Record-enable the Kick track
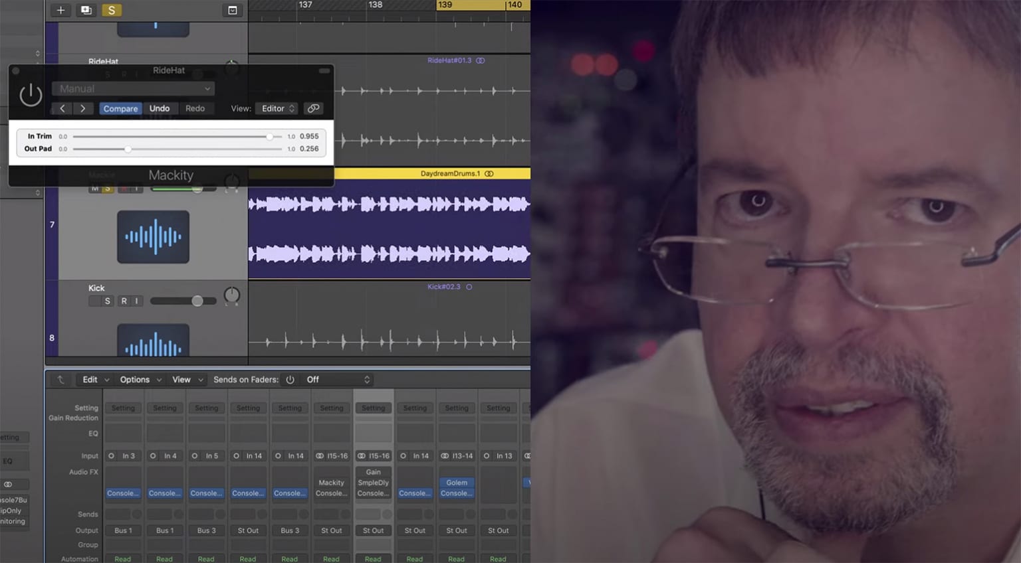This screenshot has width=1021, height=563. pos(124,301)
